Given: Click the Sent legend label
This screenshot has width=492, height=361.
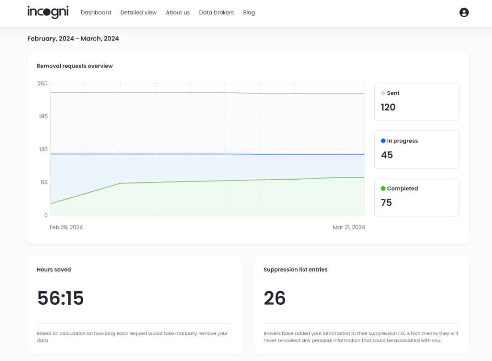Looking at the screenshot, I should tap(393, 93).
